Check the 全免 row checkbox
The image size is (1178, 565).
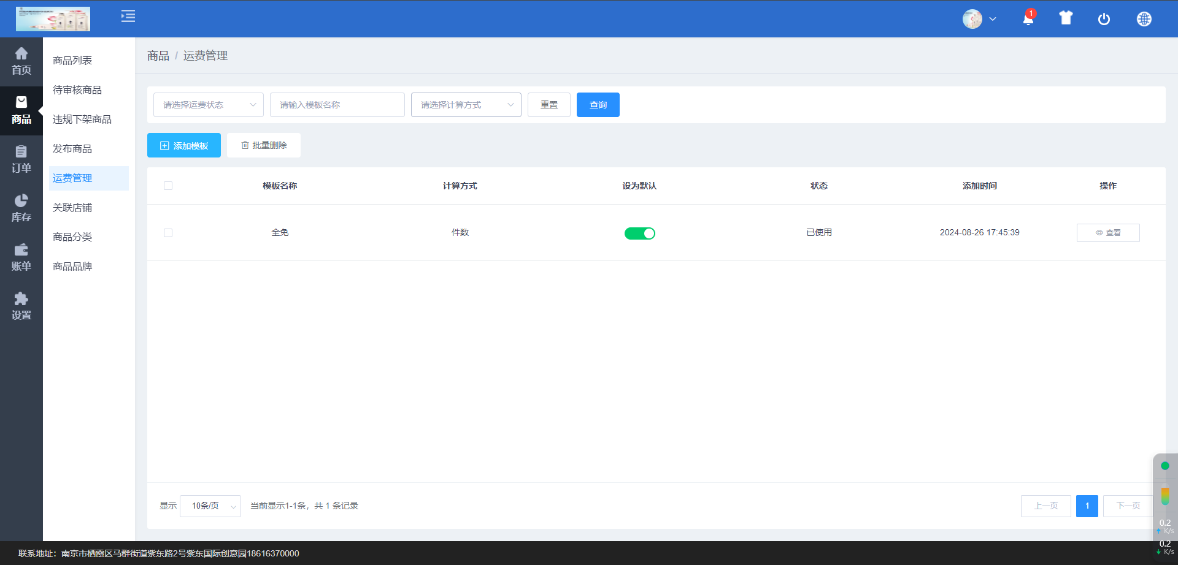pos(168,233)
